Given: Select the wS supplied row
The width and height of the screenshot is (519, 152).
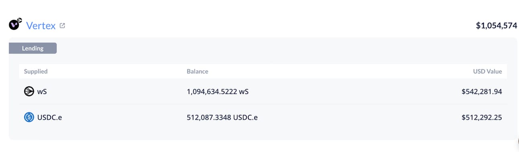Looking at the screenshot, I should 263,92.
